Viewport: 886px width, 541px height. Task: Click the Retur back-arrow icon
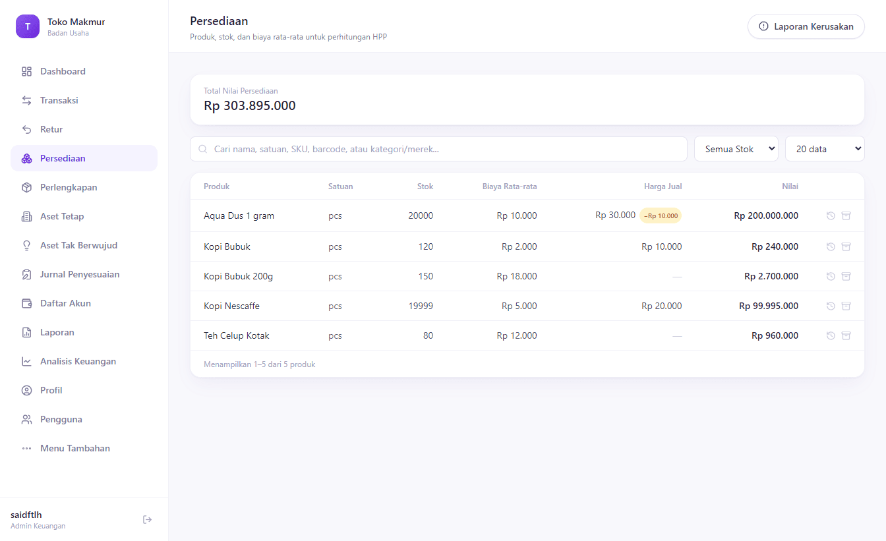pos(26,129)
